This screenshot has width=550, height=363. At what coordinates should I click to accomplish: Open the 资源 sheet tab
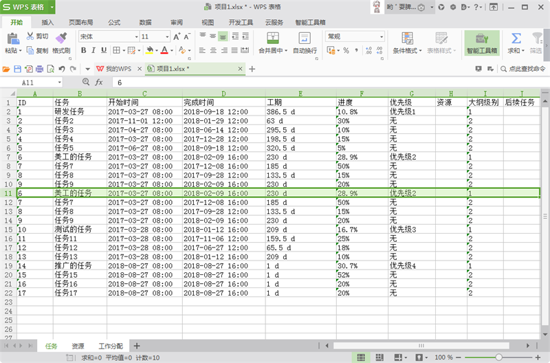[x=78, y=346]
